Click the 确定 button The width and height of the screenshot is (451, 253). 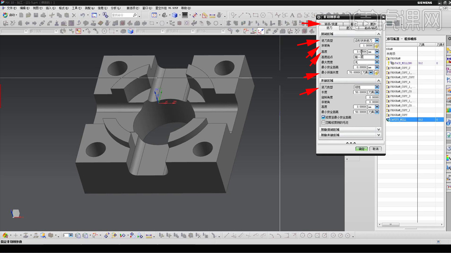click(x=361, y=149)
